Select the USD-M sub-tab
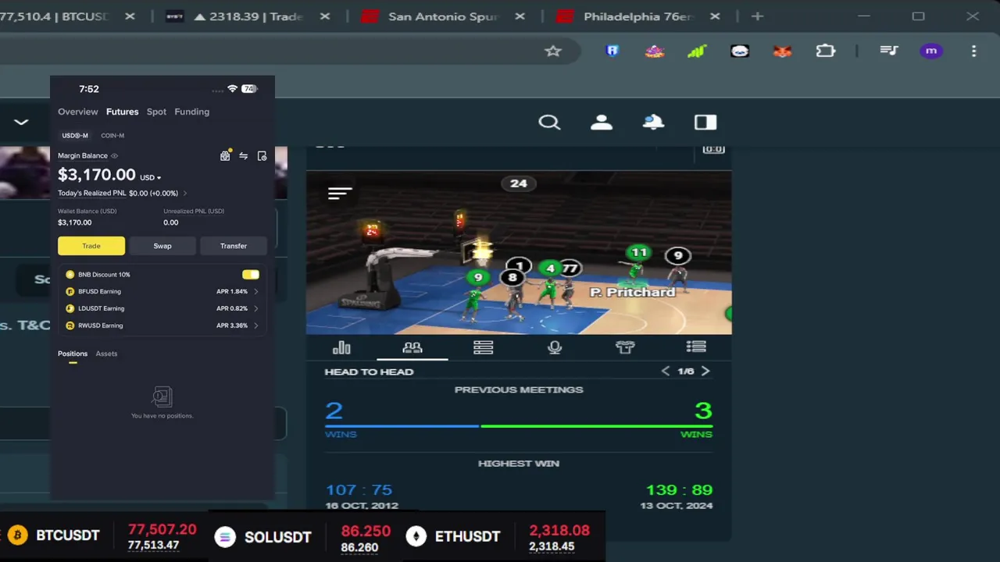The height and width of the screenshot is (562, 1000). (75, 136)
